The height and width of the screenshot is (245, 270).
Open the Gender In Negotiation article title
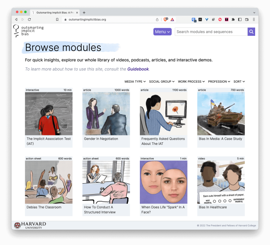pos(101,139)
